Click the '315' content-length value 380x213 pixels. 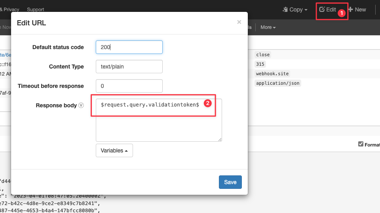coord(260,64)
